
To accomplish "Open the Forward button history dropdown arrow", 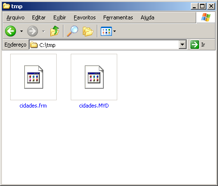I will (44, 31).
